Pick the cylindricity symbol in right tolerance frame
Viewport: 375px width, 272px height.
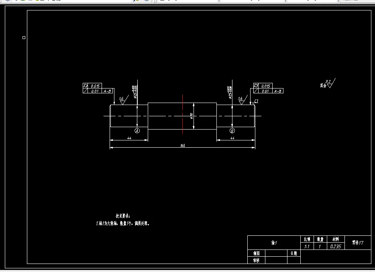pos(256,86)
